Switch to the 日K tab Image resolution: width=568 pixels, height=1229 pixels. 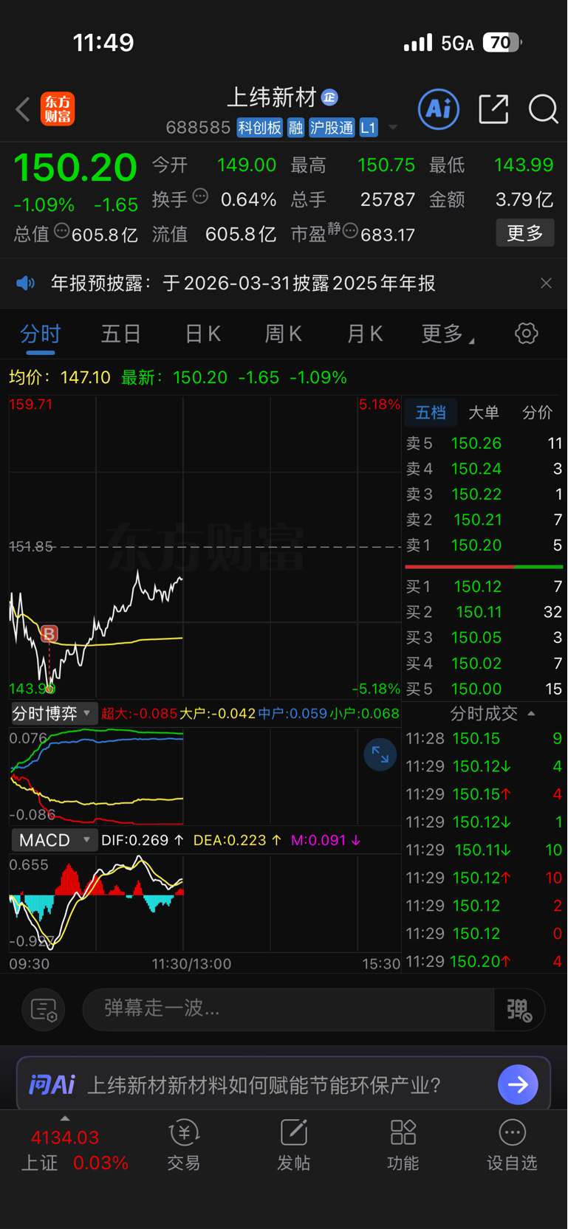point(202,334)
